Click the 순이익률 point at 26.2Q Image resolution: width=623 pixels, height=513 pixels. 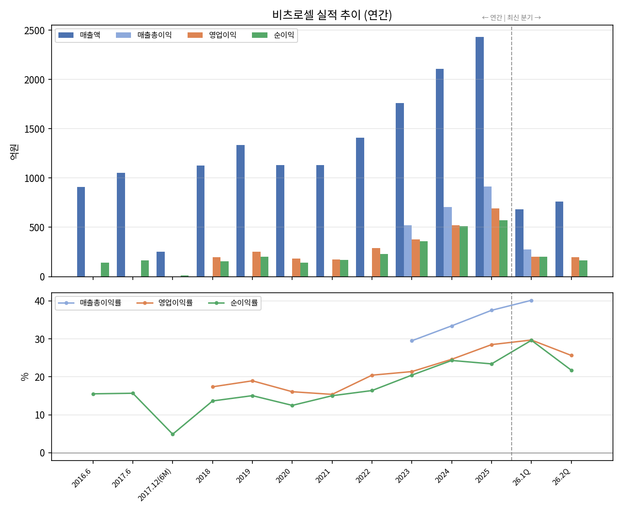point(571,370)
